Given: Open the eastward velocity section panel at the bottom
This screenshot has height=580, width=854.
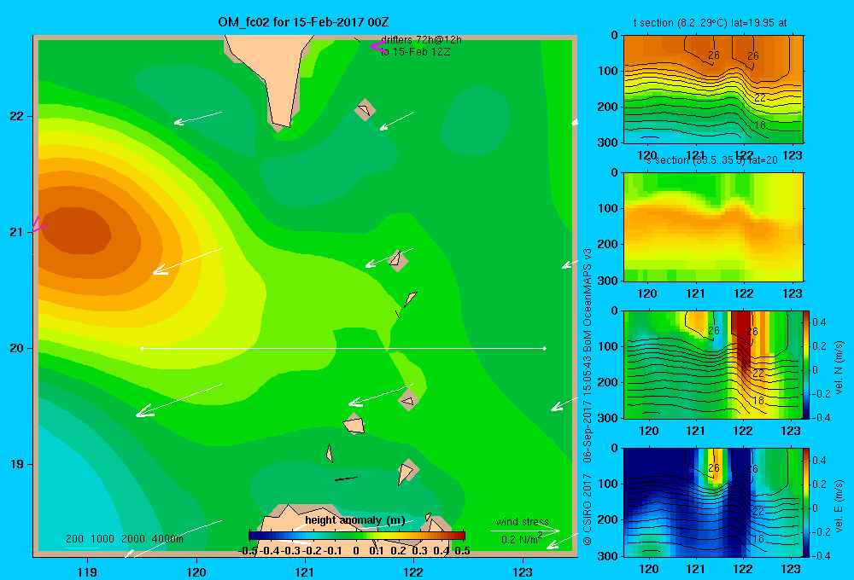Looking at the screenshot, I should click(x=713, y=502).
